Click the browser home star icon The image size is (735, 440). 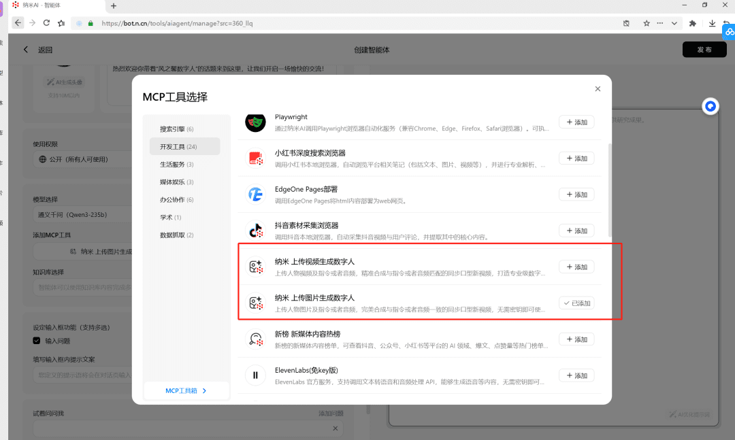pyautogui.click(x=61, y=23)
